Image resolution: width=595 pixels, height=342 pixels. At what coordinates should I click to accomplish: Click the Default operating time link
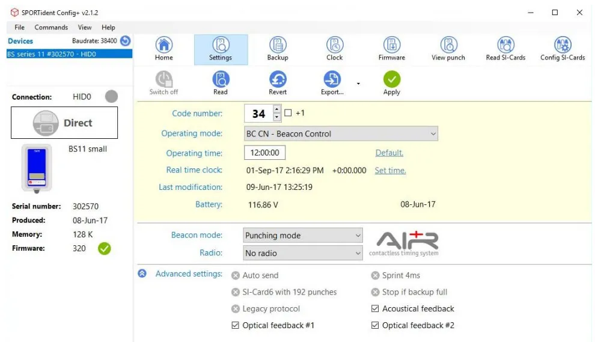(389, 153)
